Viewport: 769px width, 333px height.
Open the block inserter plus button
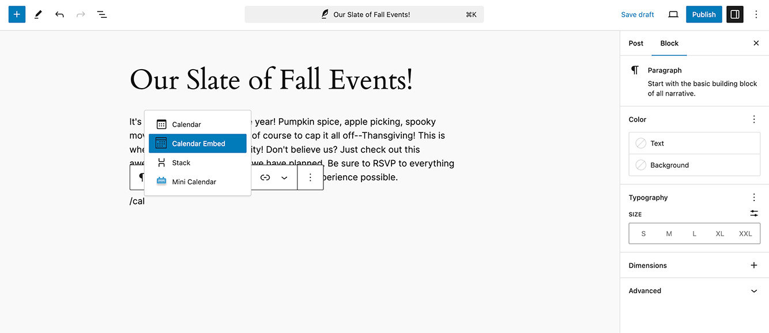click(x=17, y=14)
